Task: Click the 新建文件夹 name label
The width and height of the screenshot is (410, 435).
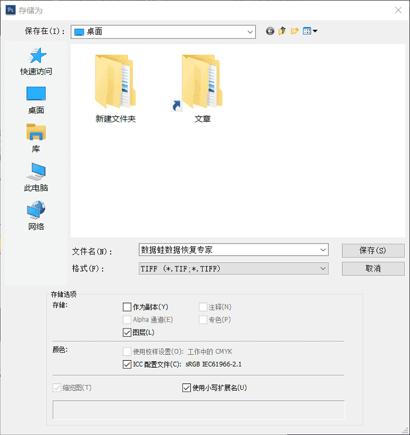Action: tap(115, 119)
